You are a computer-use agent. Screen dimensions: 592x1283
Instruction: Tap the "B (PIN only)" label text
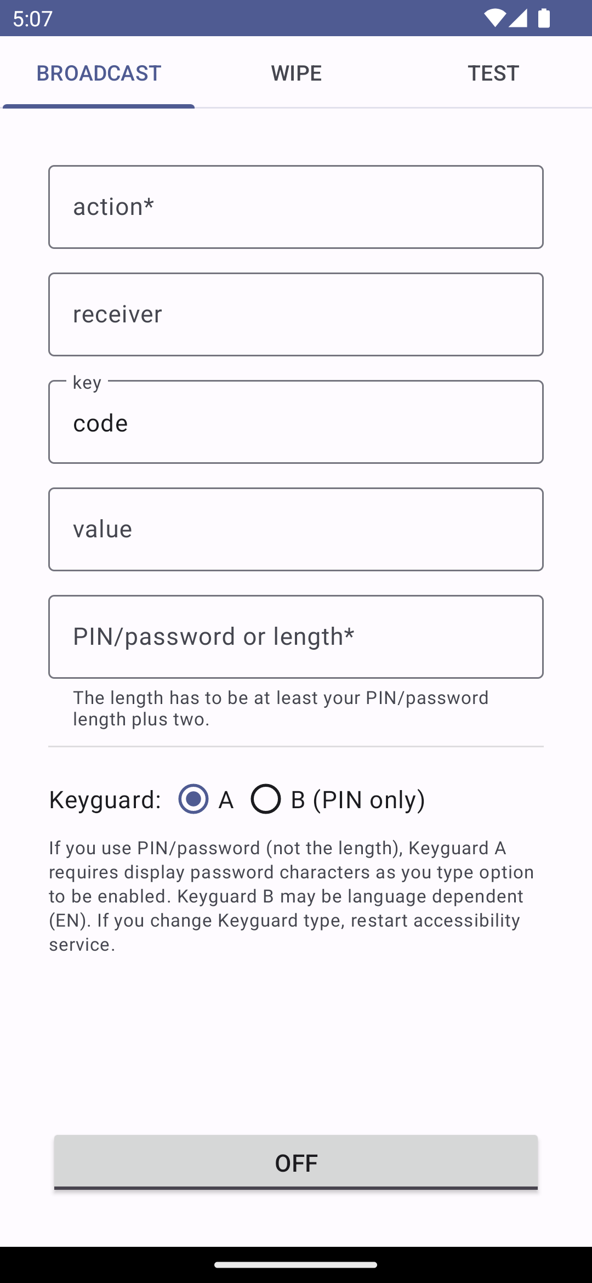pyautogui.click(x=358, y=799)
